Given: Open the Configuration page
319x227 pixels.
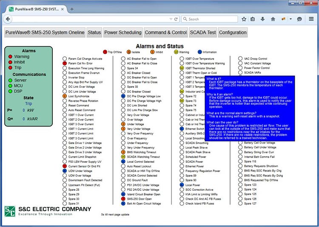Looking at the screenshot, I should click(x=233, y=32).
